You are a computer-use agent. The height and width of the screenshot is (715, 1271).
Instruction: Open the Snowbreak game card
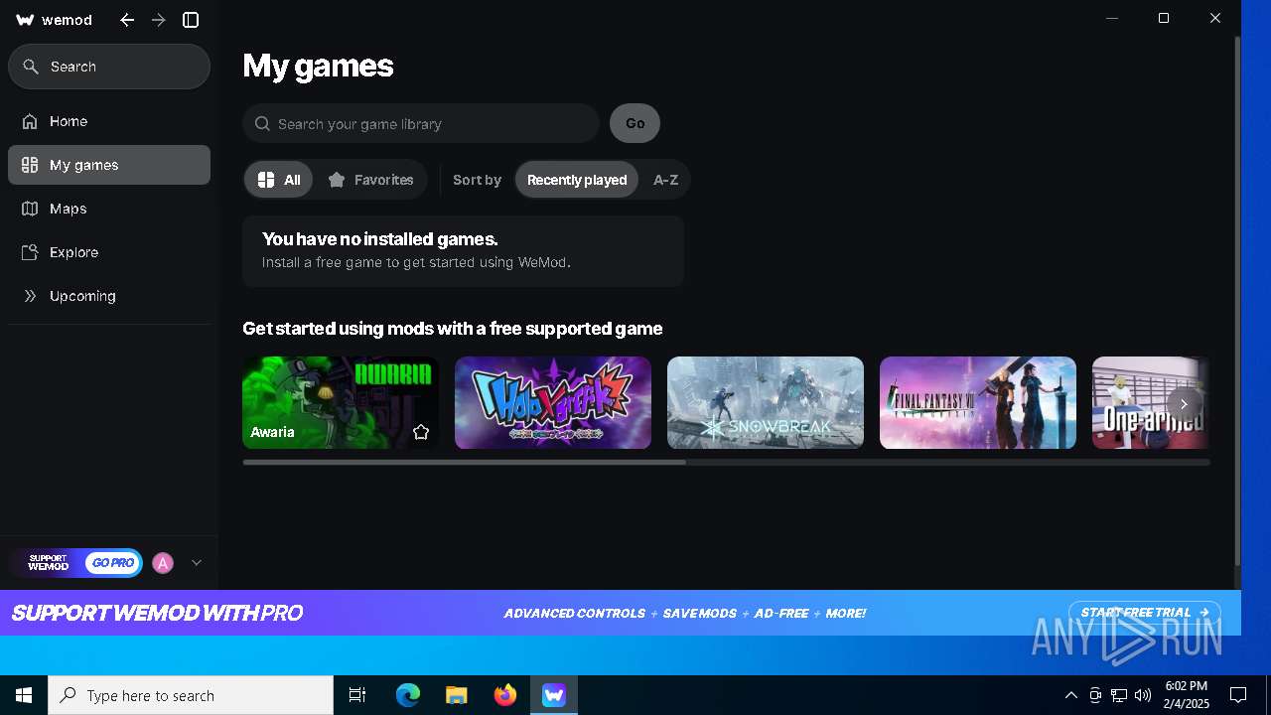coord(766,402)
